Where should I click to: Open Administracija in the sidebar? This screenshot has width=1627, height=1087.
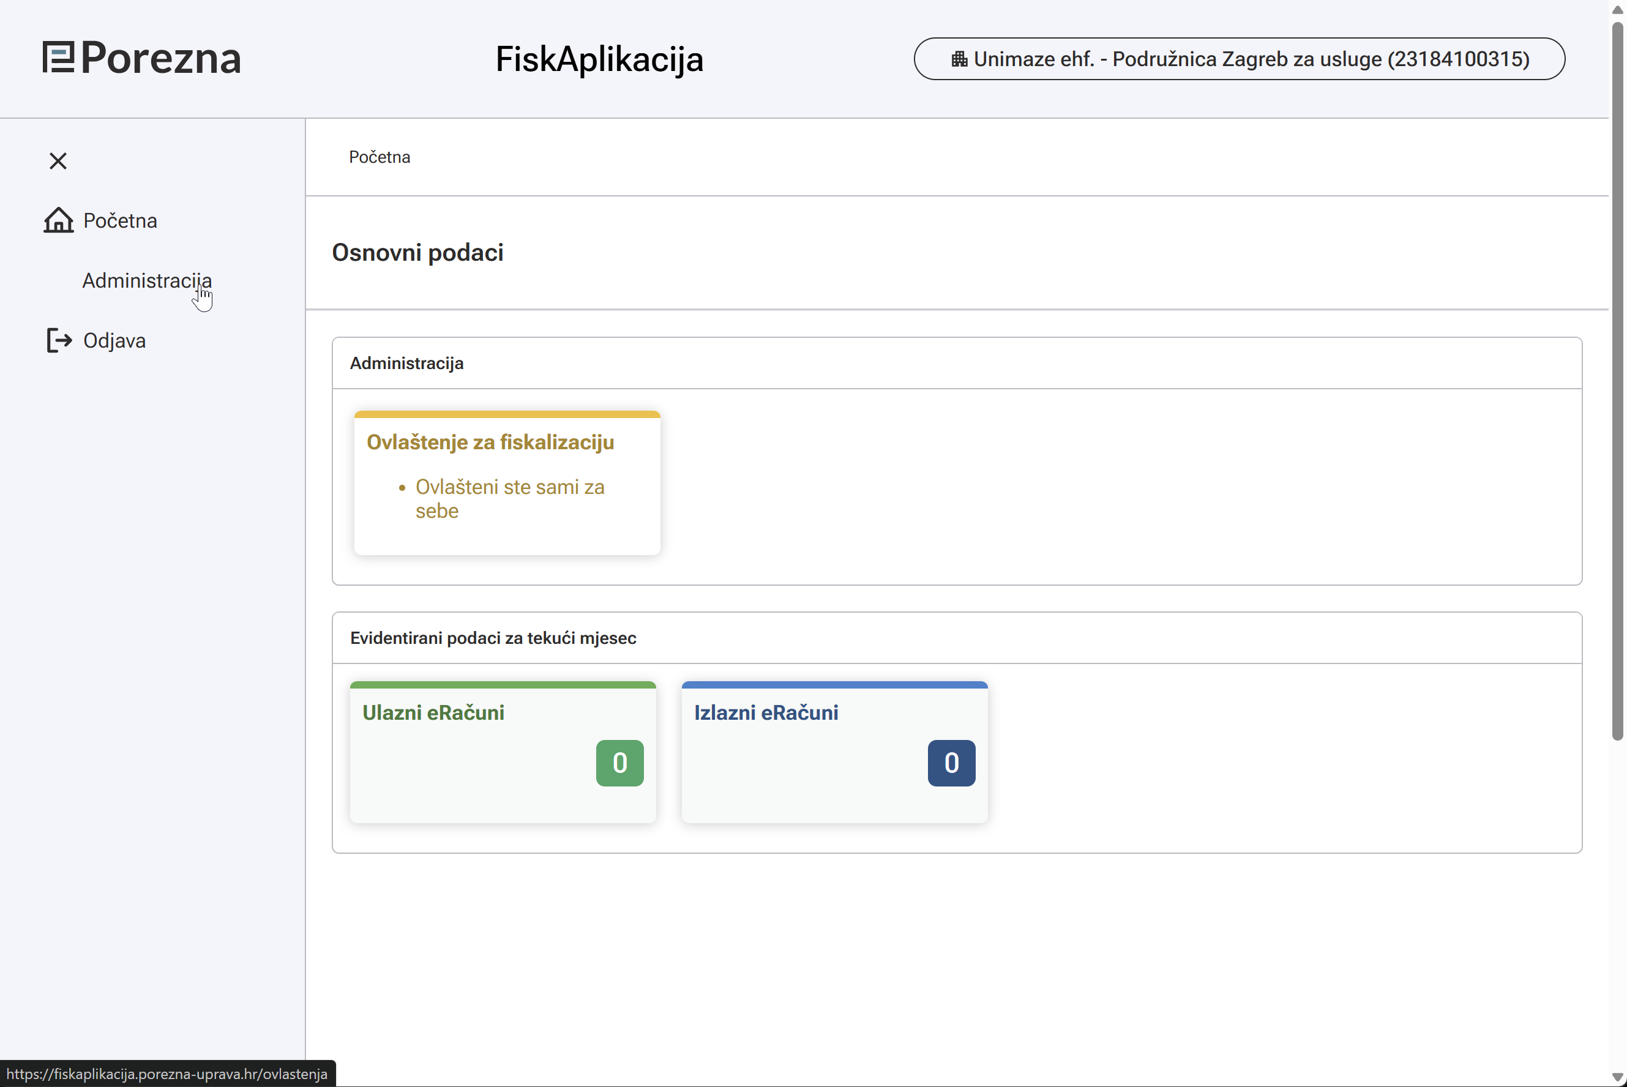tap(147, 281)
